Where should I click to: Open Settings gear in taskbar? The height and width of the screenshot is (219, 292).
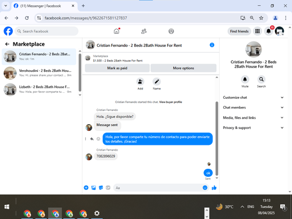97,213
